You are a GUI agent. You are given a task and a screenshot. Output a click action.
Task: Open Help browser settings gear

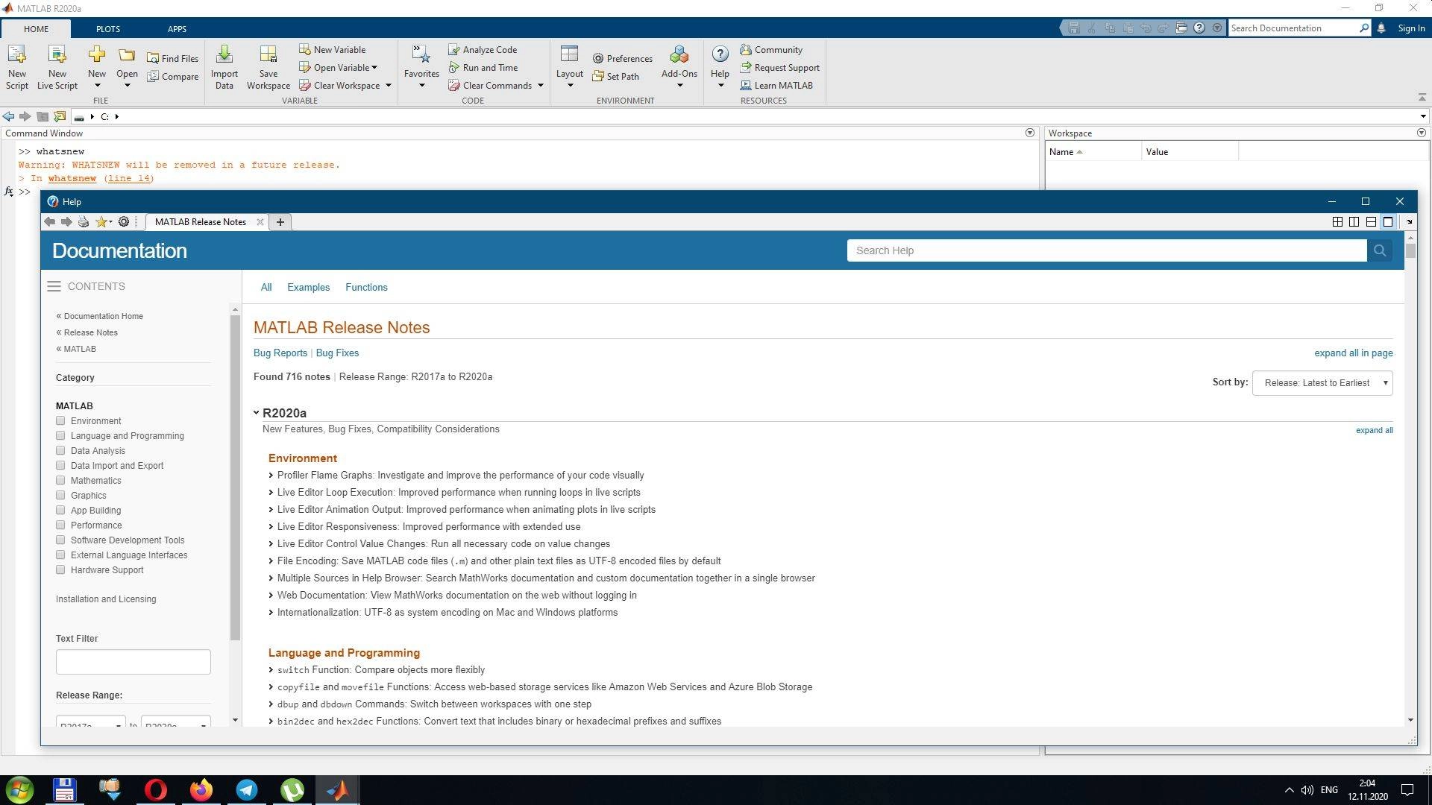coord(124,221)
